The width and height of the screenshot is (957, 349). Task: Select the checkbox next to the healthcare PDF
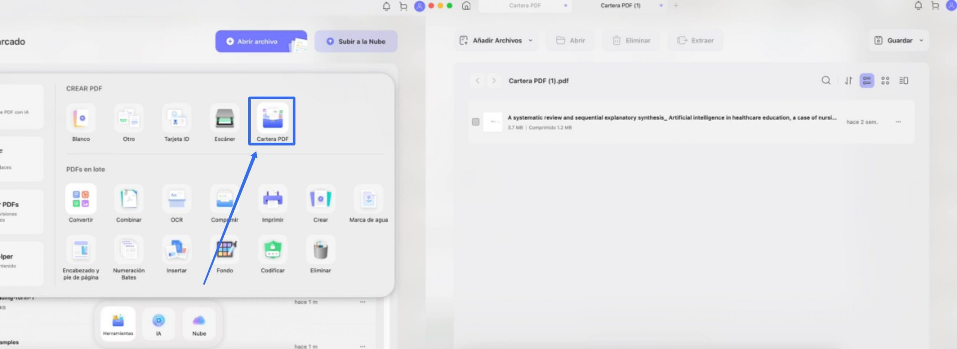[476, 122]
